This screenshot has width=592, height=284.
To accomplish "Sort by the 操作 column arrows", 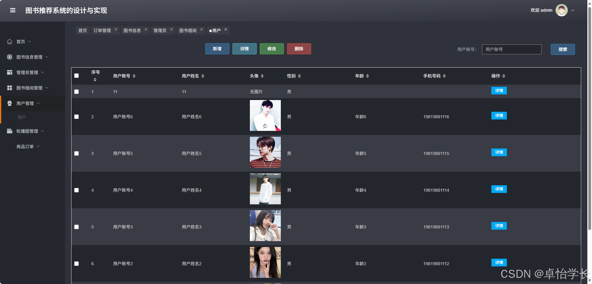I will (x=504, y=76).
